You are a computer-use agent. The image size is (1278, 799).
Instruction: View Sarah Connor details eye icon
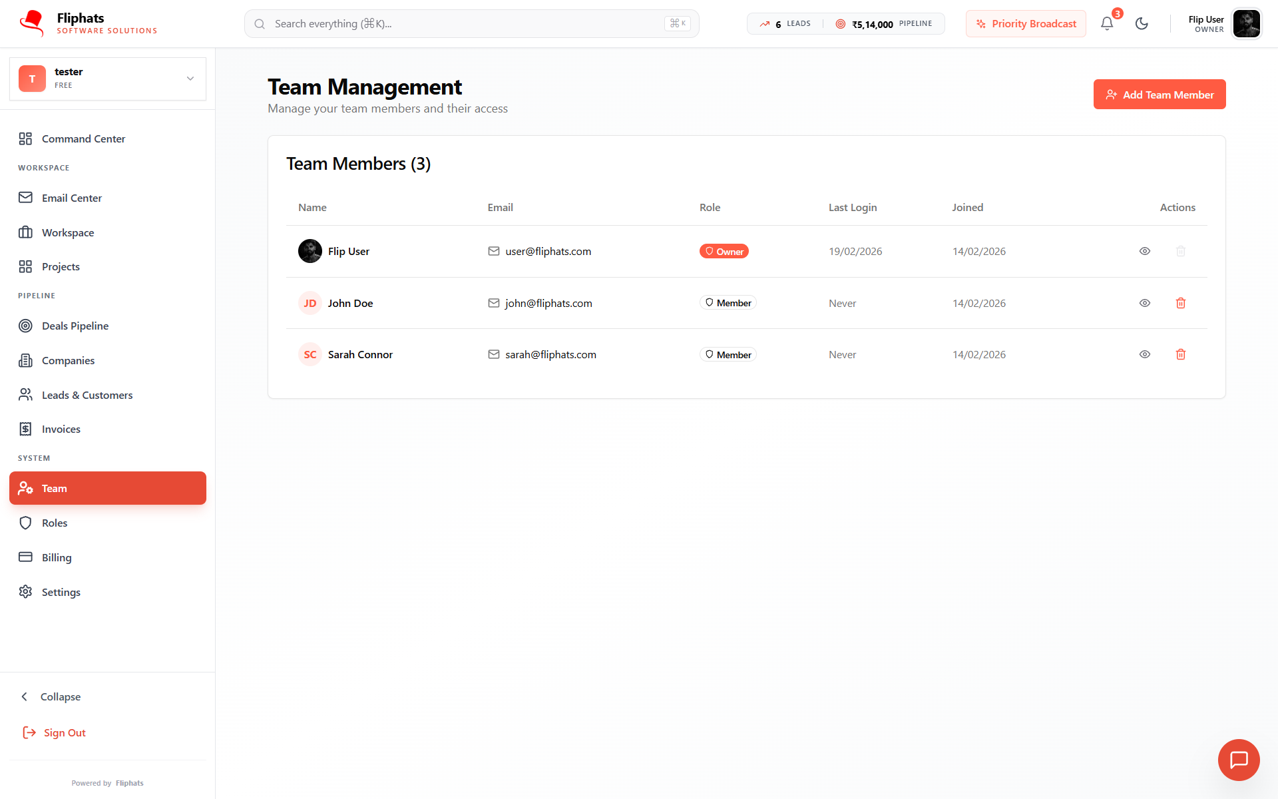pyautogui.click(x=1144, y=354)
